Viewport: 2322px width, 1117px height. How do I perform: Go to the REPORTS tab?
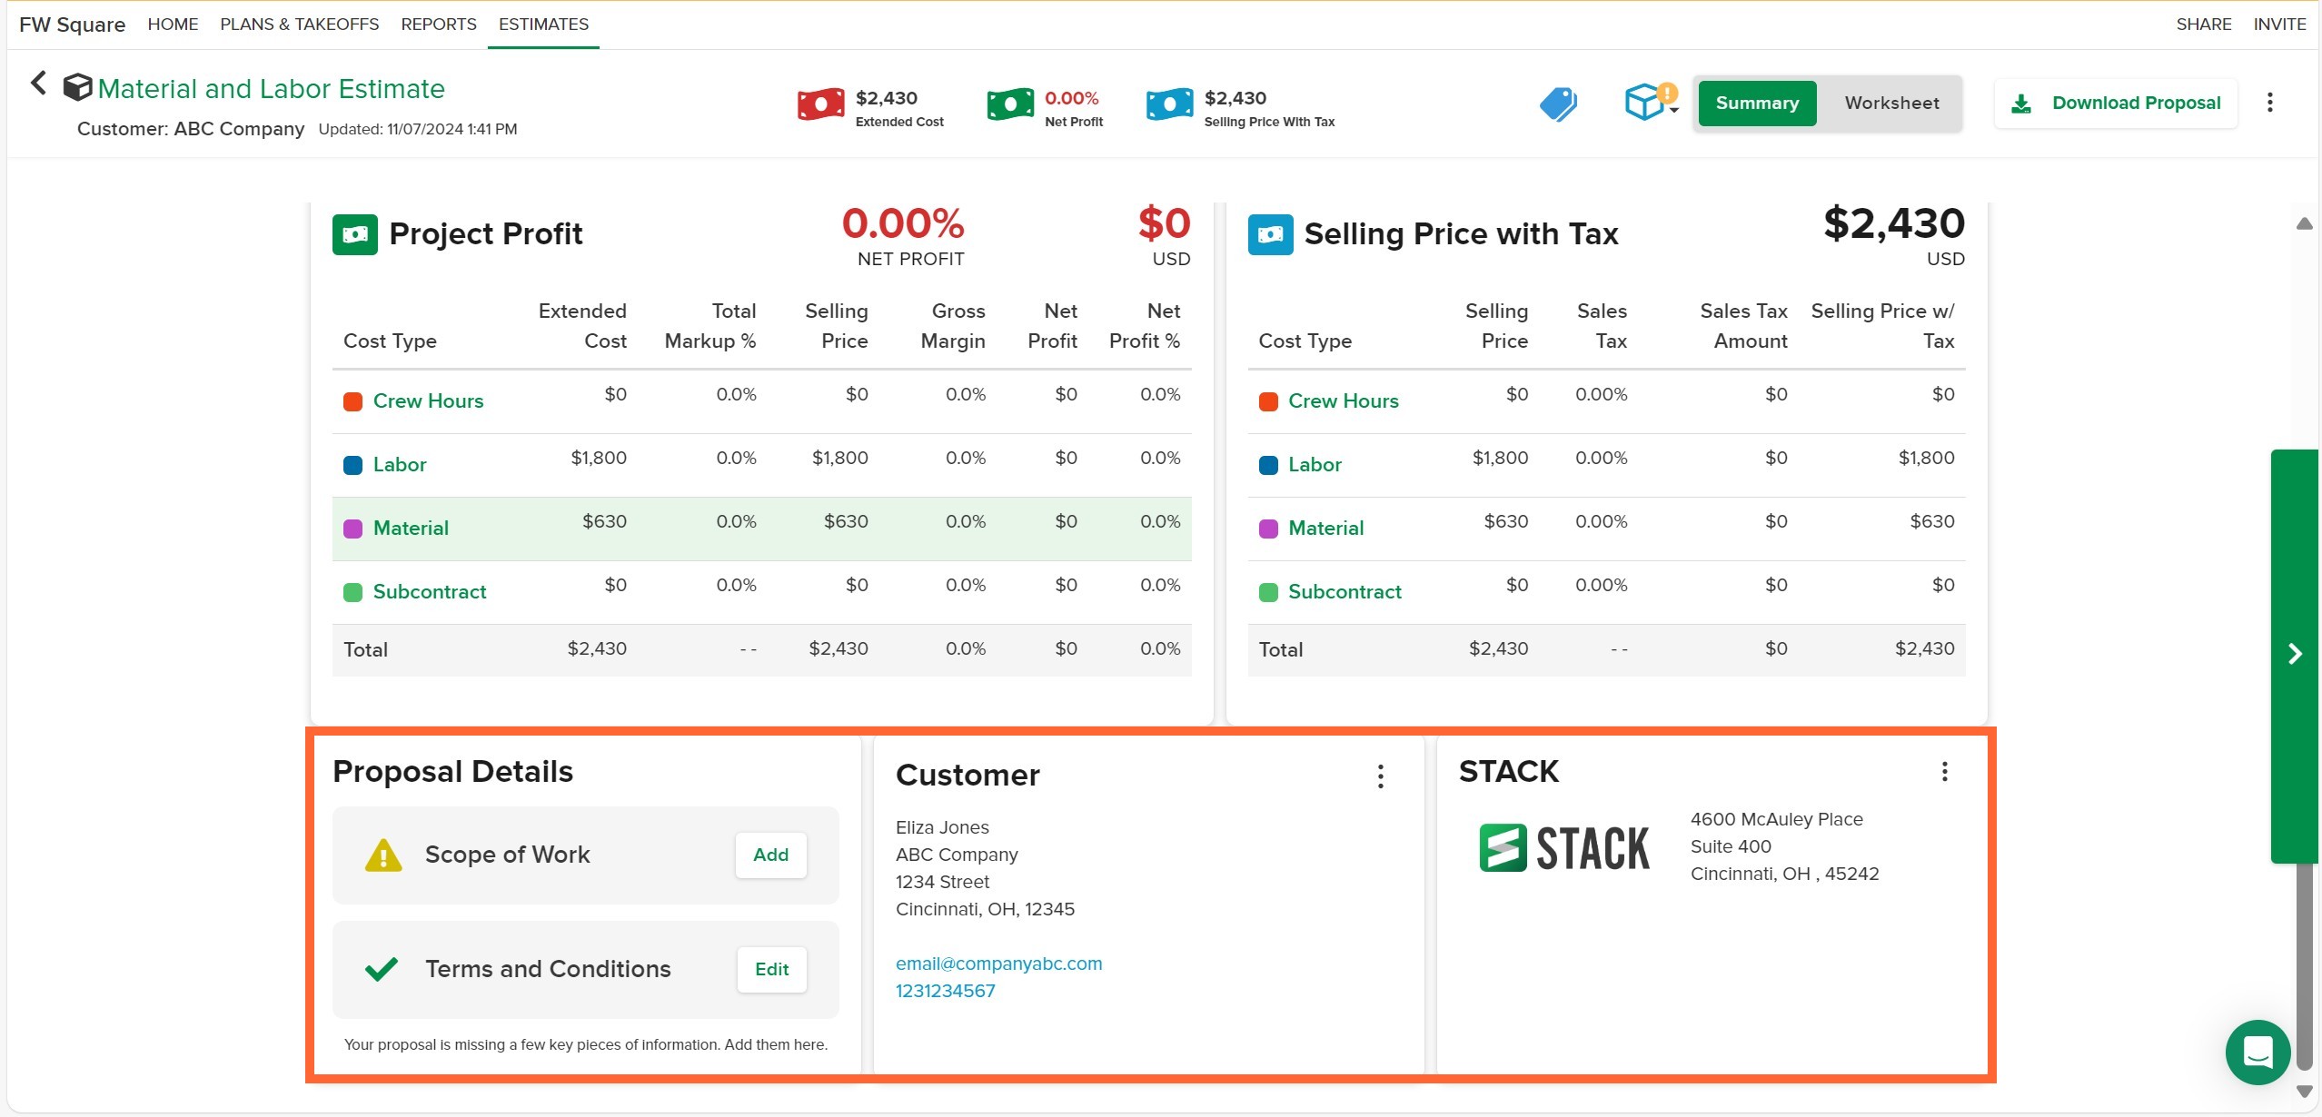439,25
